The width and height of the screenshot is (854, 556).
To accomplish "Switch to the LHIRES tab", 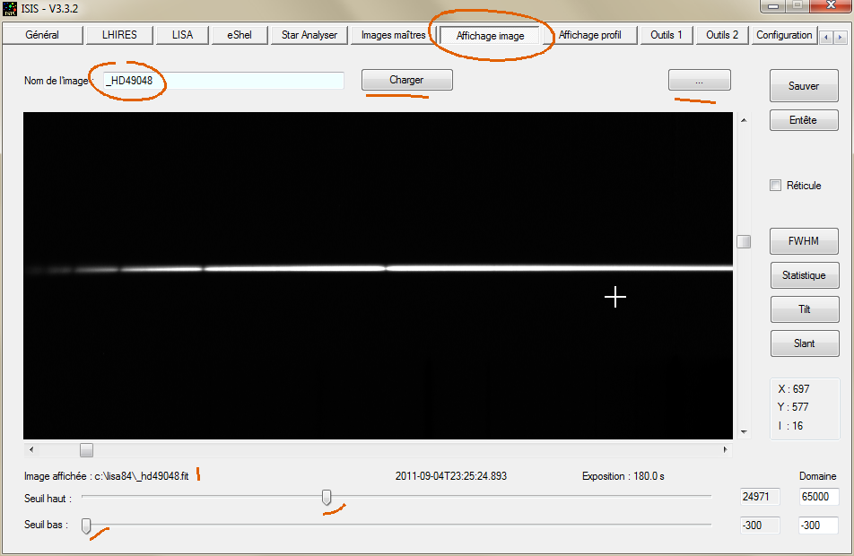I will point(118,35).
